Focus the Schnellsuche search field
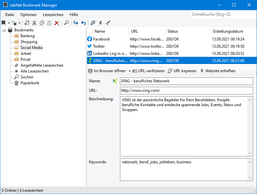Screen dimensions: 257x194 [x=223, y=14]
